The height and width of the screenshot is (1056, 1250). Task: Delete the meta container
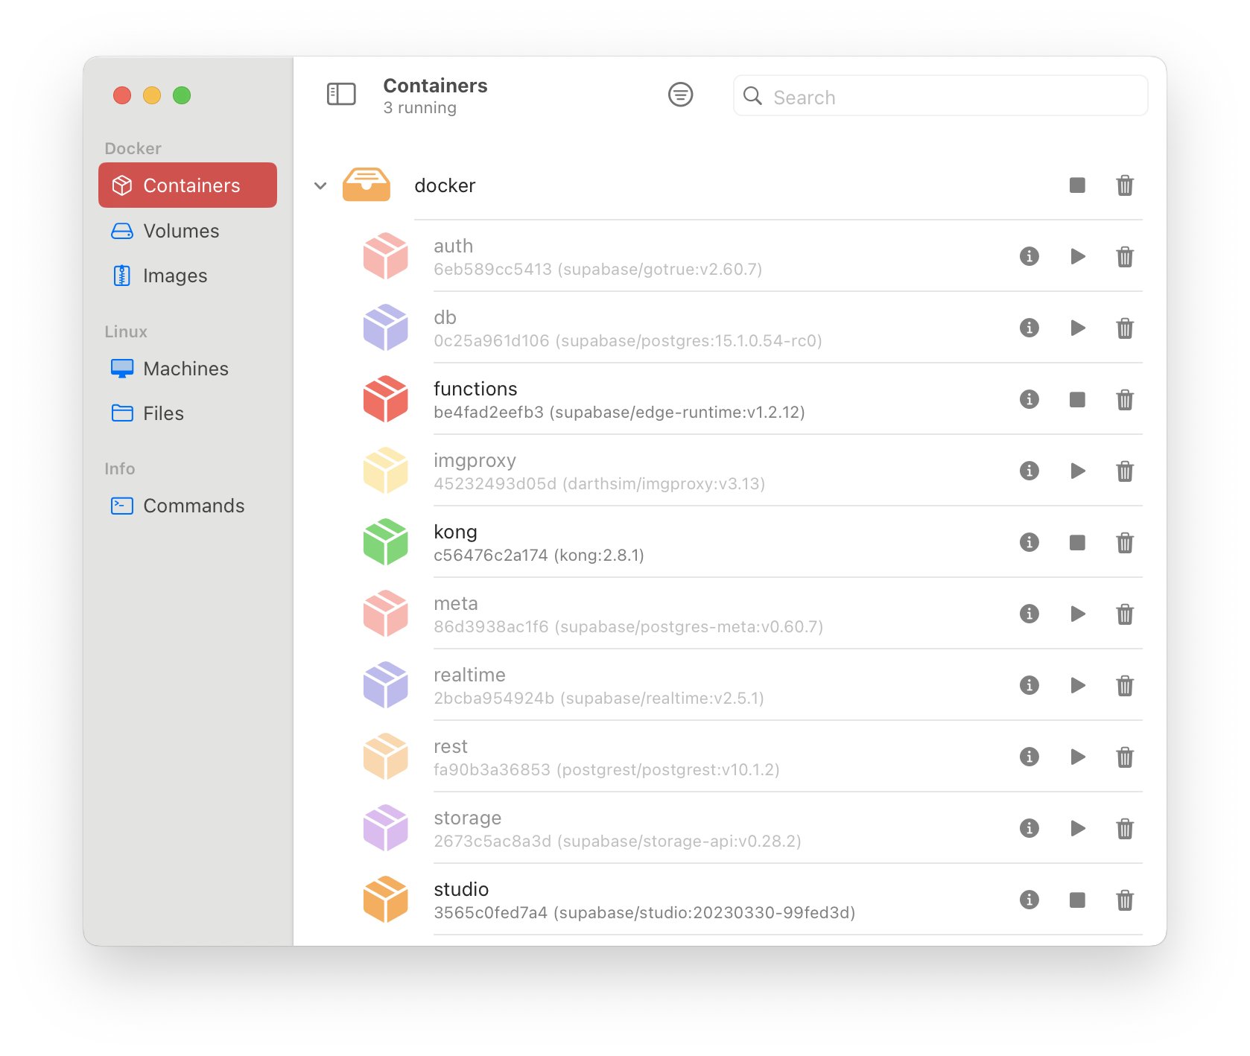pos(1125,614)
